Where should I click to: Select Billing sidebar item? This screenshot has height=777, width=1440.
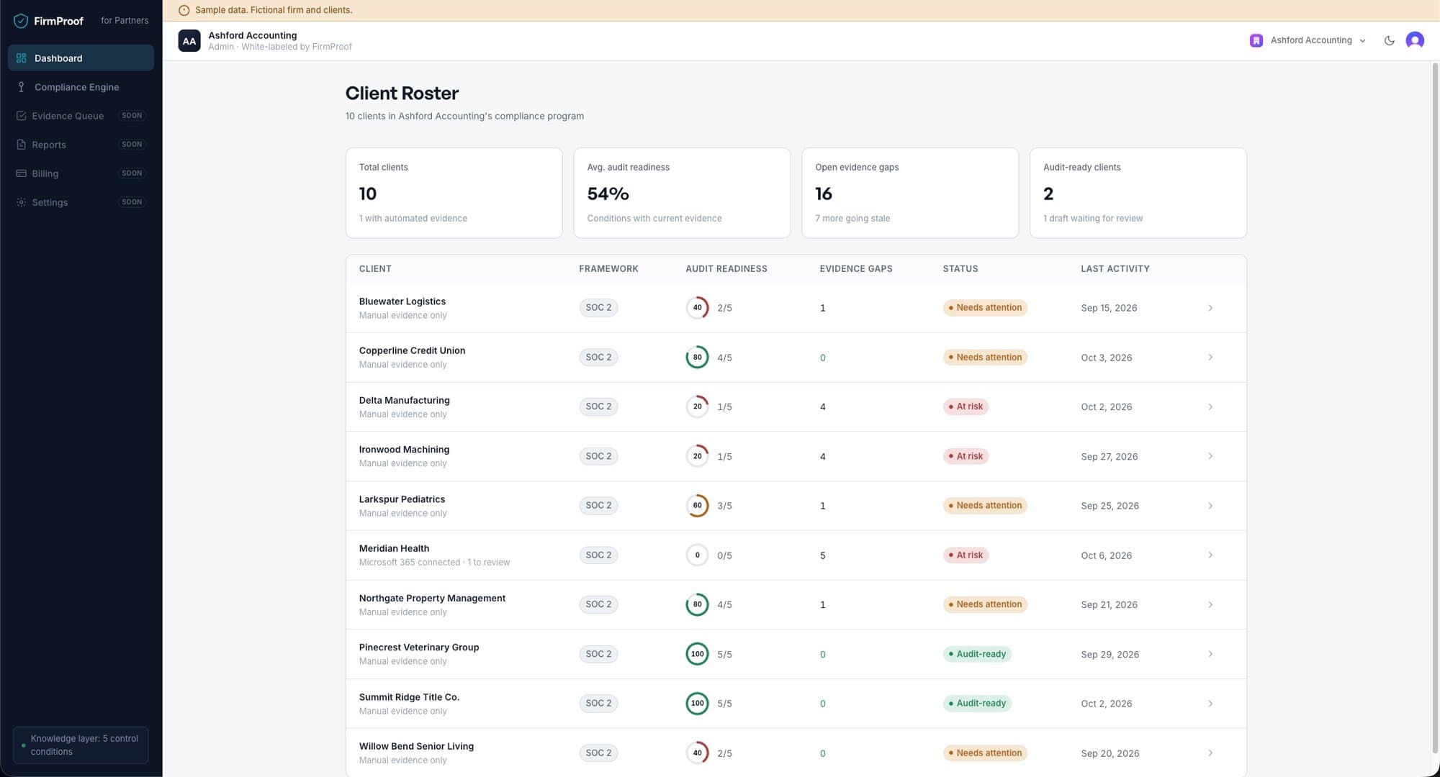[81, 173]
